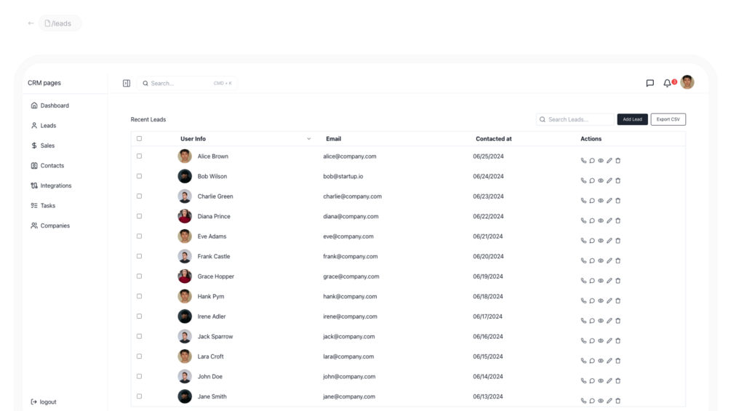Screen dimensions: 731x411
Task: Edit Grace Hopper's lead with pencil icon
Action: (610, 281)
